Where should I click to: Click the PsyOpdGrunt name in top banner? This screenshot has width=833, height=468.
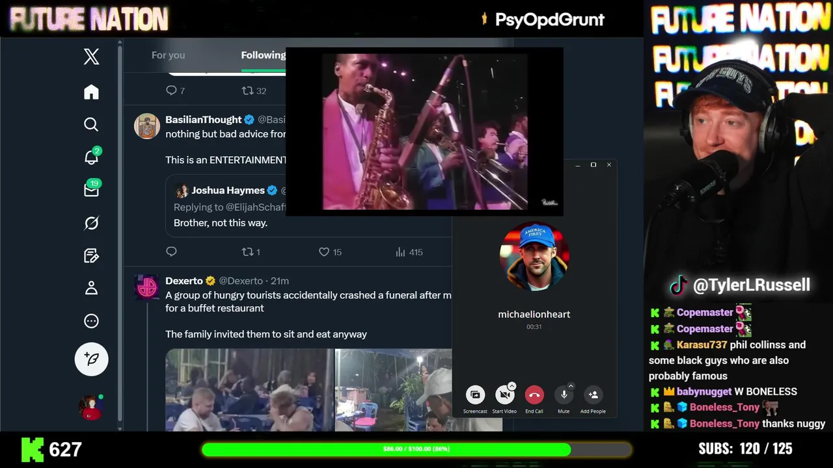coord(550,19)
